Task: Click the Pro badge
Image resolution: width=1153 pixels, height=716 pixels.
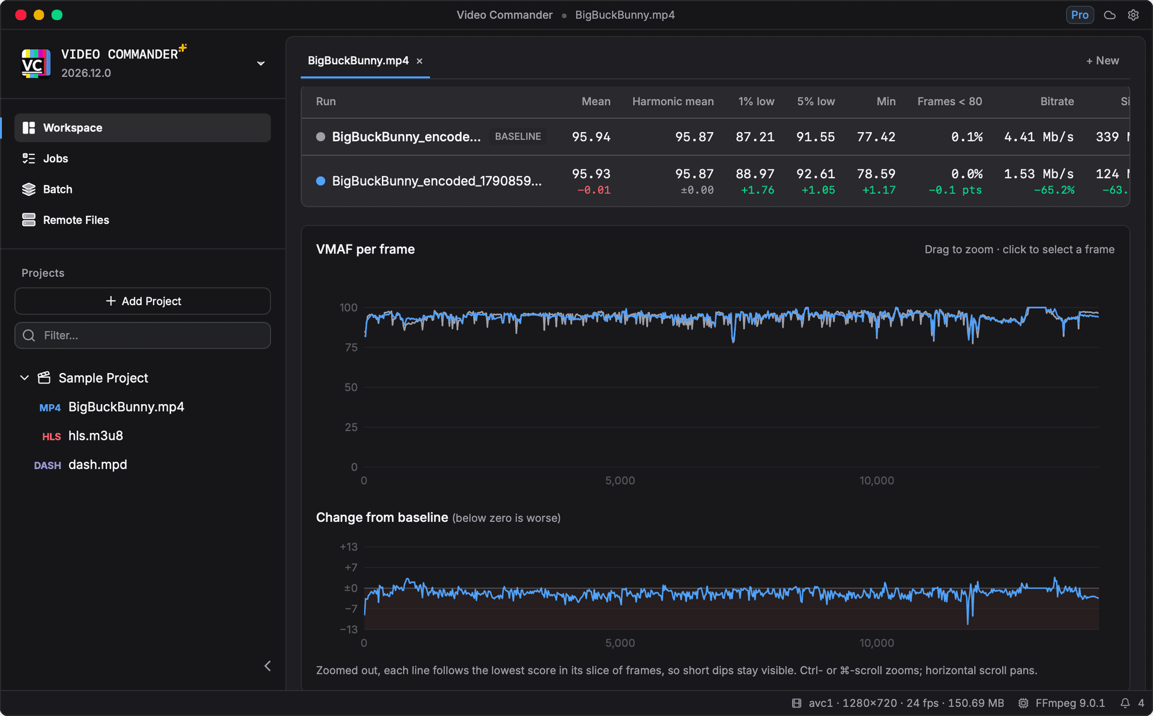Action: click(x=1080, y=15)
